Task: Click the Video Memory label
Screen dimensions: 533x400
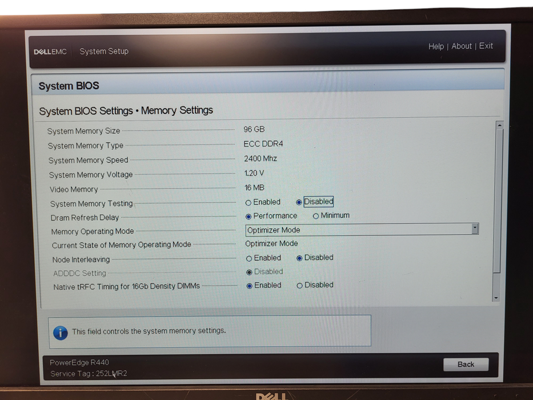Action: (x=74, y=190)
